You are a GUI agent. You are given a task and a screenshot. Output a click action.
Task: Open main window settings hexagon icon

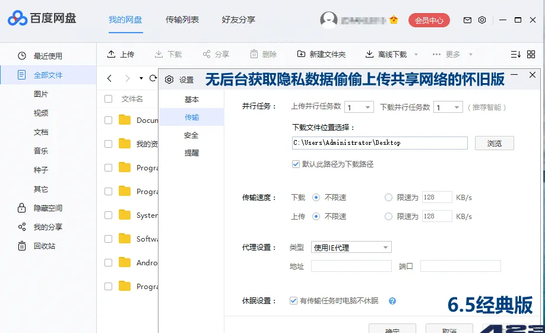point(482,20)
